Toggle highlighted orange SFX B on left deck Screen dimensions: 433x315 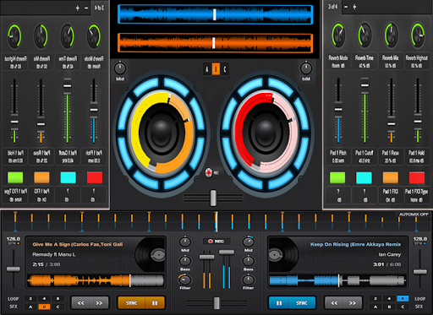point(44,307)
